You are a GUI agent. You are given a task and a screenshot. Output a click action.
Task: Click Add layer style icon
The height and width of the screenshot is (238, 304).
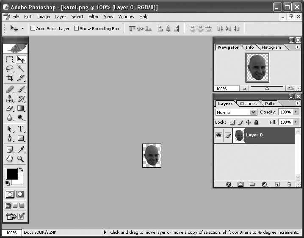(x=229, y=184)
